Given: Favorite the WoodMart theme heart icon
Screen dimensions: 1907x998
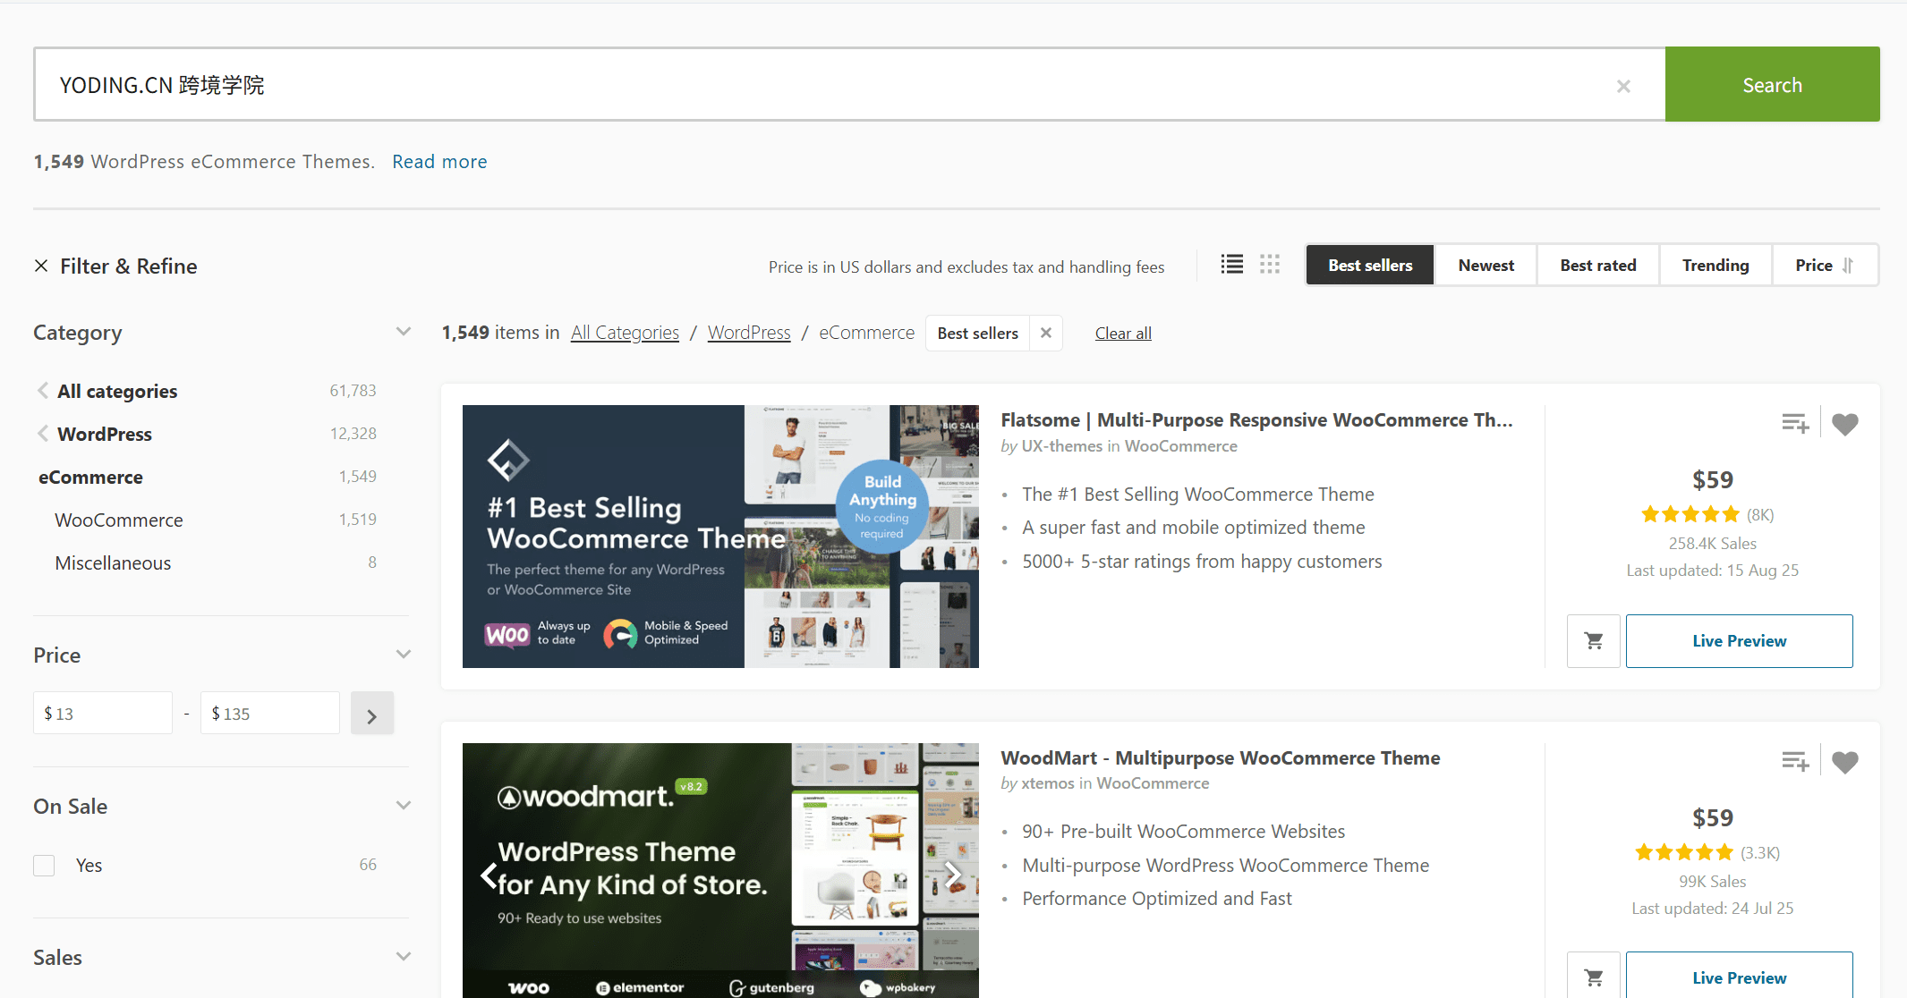Looking at the screenshot, I should 1844,762.
